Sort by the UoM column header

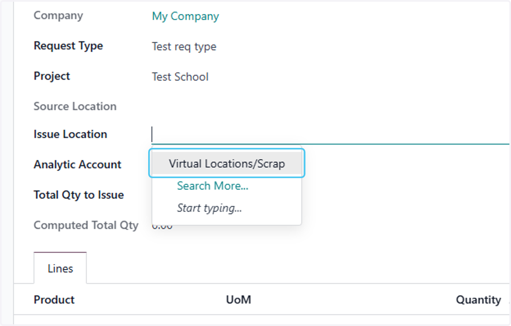tap(238, 300)
